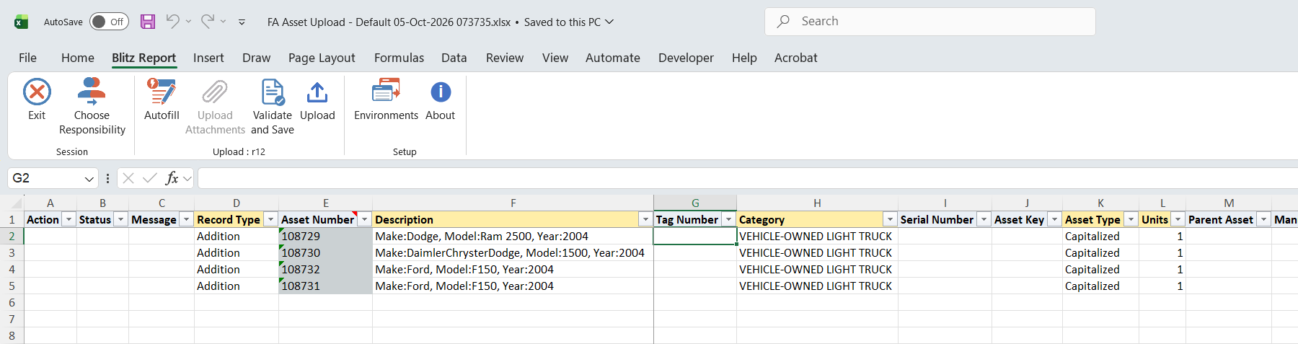This screenshot has width=1298, height=344.
Task: Select VEHICLE-OWNED LIGHT TRUCK in row 3
Action: point(817,252)
